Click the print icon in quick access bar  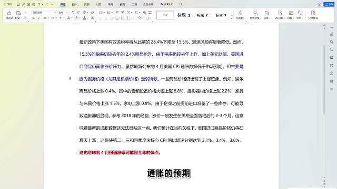coord(28,4)
